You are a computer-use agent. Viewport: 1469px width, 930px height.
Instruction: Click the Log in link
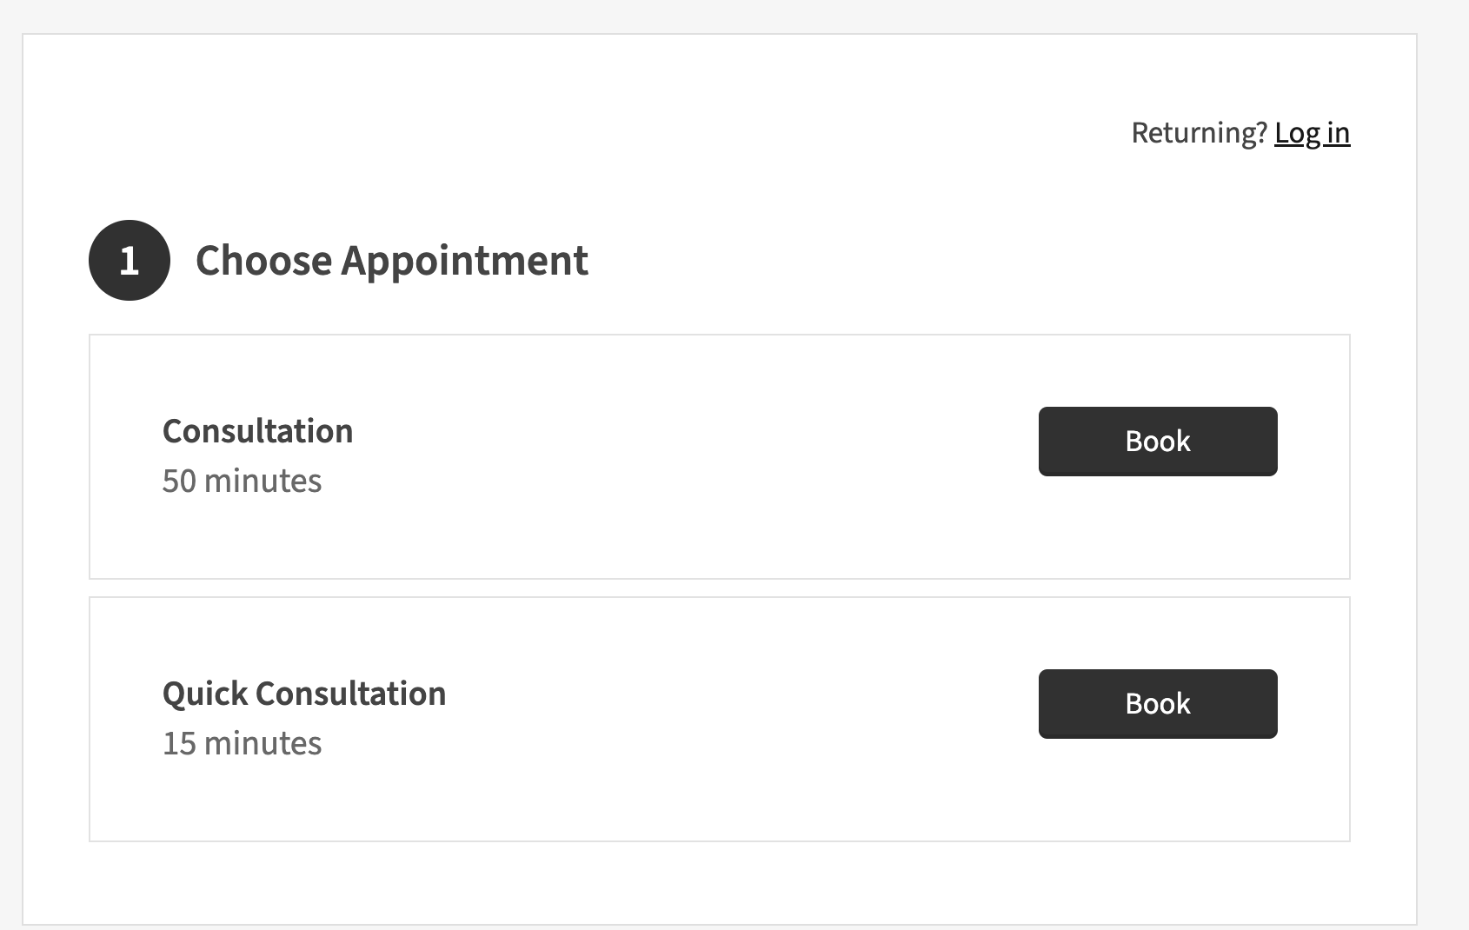click(x=1312, y=133)
